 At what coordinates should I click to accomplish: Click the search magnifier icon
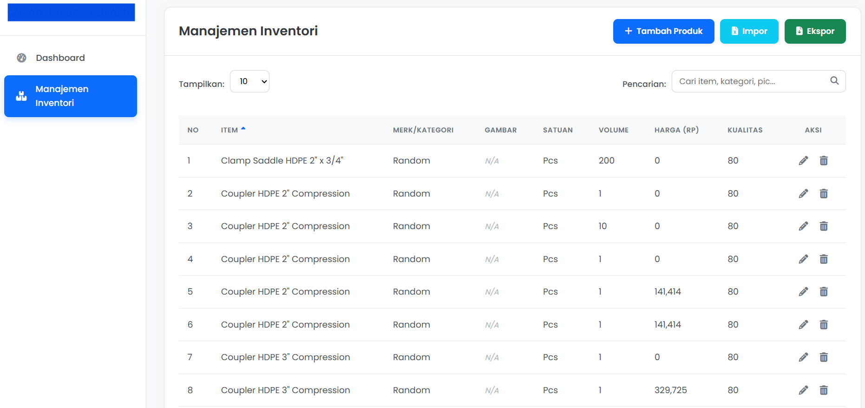[x=834, y=81]
